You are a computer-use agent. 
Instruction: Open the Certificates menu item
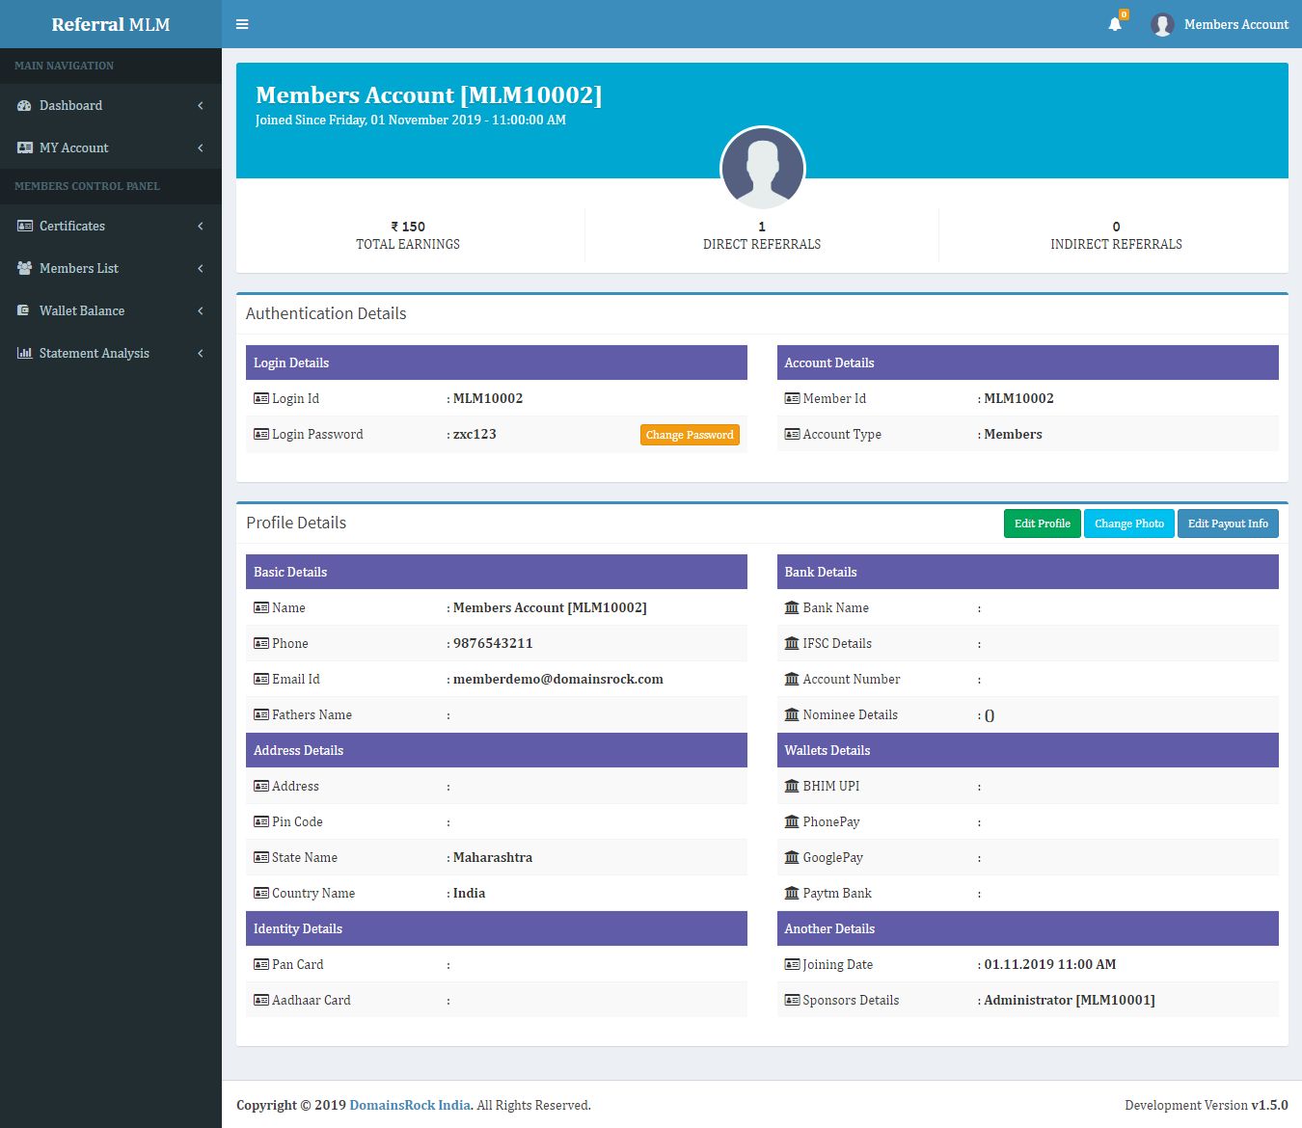click(111, 226)
